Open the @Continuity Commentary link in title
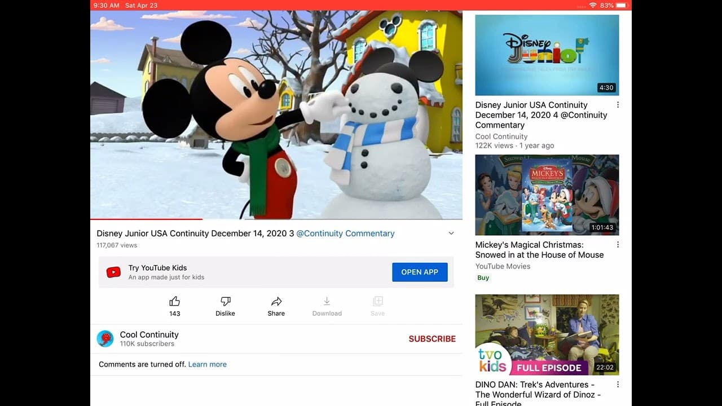The image size is (722, 406). 345,233
